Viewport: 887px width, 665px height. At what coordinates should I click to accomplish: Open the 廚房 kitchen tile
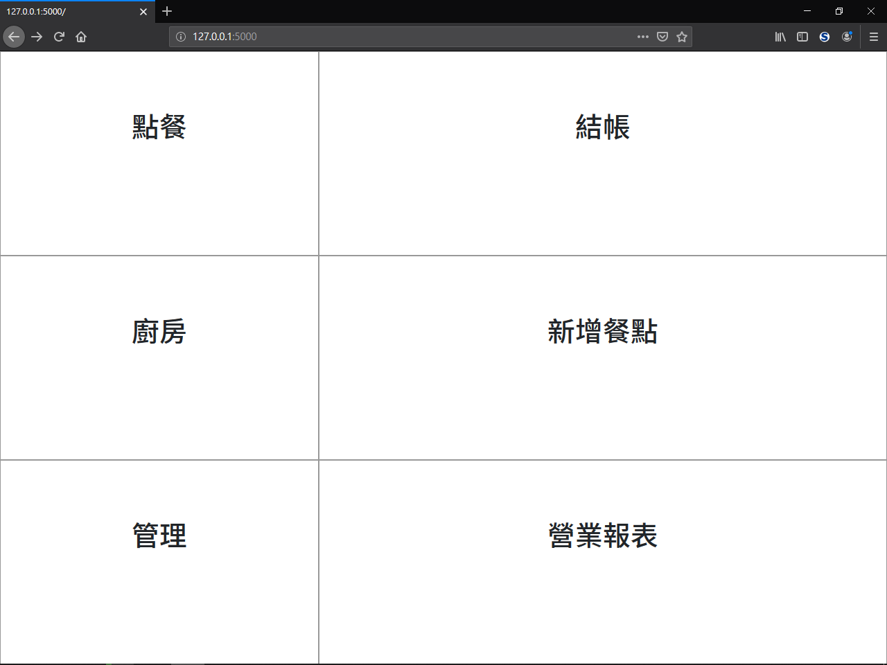pos(159,358)
